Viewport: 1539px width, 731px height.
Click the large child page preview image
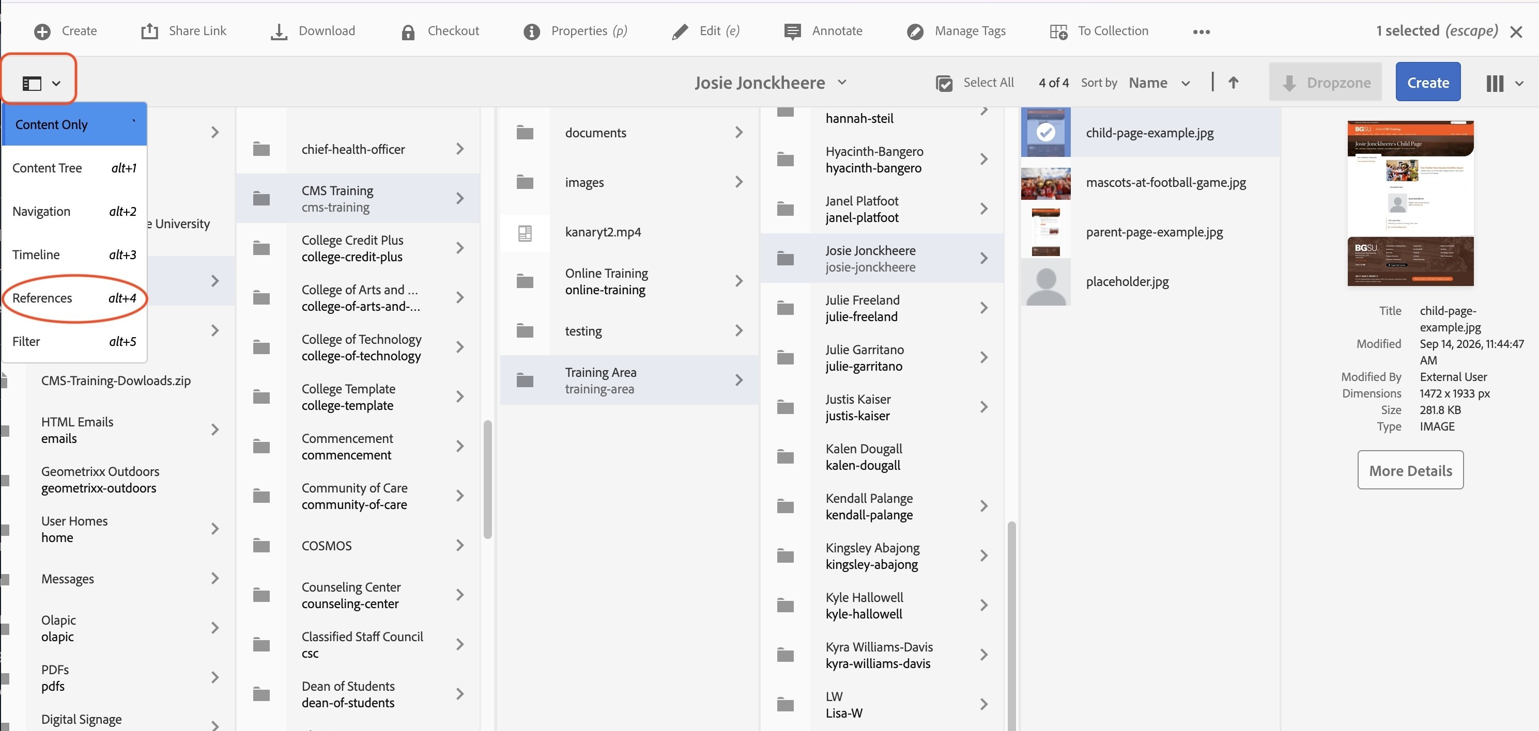(x=1410, y=203)
